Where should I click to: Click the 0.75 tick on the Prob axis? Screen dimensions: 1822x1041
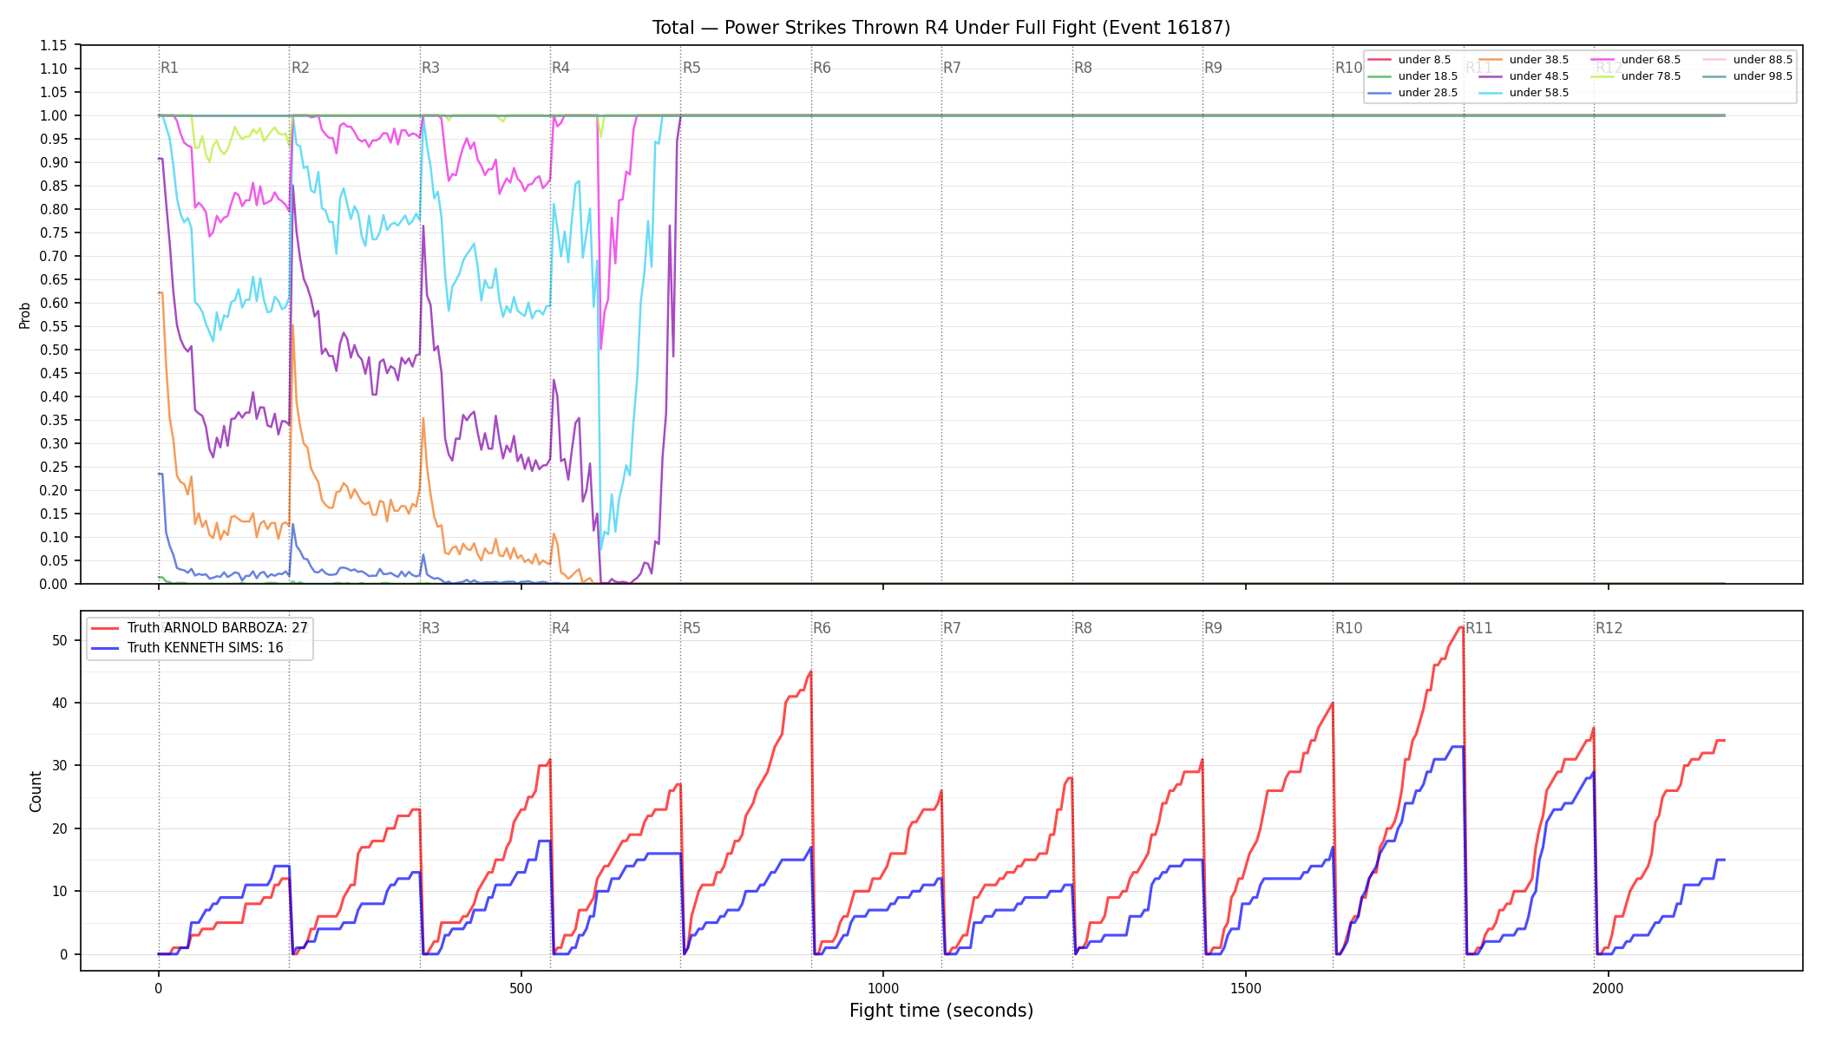click(x=54, y=232)
